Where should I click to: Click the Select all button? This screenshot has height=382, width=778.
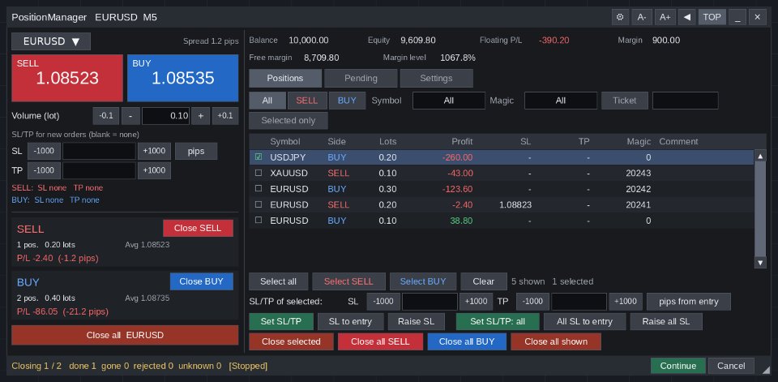[x=278, y=281]
